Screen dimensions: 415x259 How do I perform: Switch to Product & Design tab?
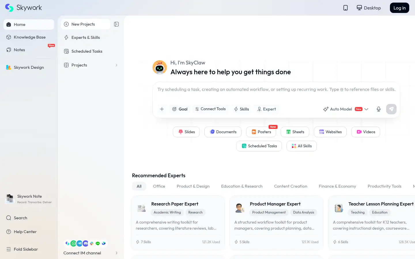pyautogui.click(x=193, y=186)
